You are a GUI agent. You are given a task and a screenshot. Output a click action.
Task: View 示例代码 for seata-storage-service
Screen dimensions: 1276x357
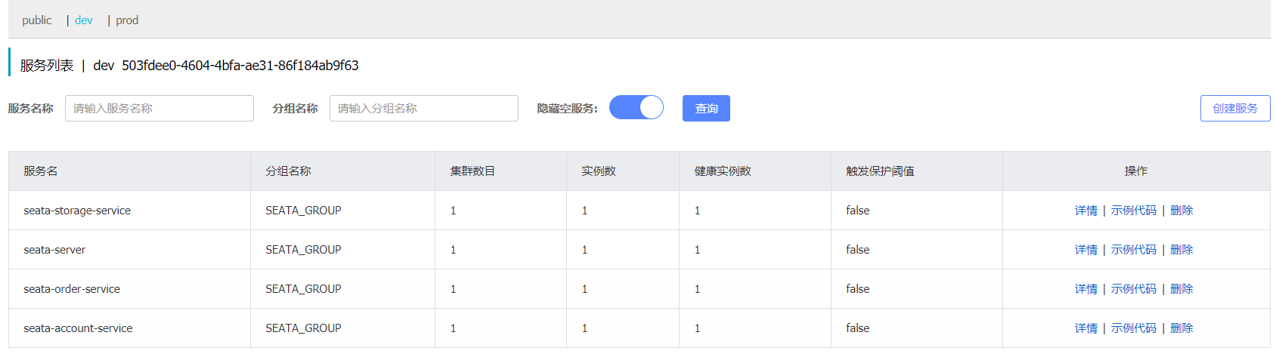click(1134, 211)
